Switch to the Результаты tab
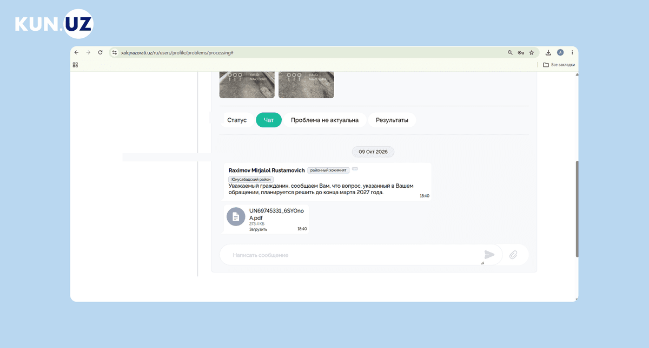 [x=392, y=120]
